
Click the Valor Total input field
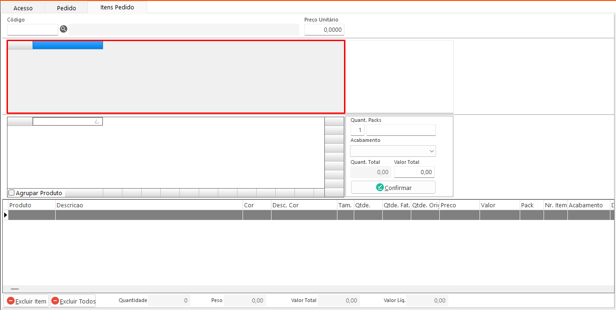(414, 172)
